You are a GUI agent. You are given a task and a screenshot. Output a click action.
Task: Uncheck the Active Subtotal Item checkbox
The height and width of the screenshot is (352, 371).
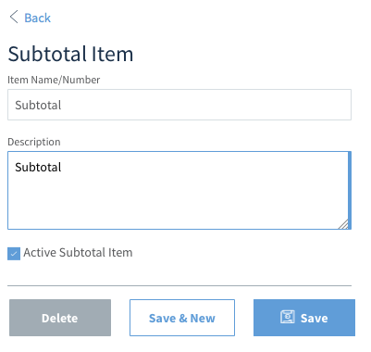[14, 254]
